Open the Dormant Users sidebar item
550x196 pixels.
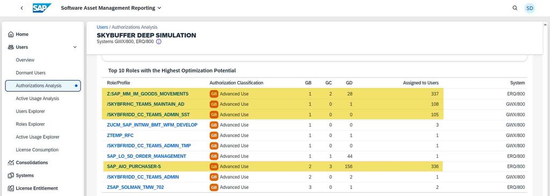(31, 73)
